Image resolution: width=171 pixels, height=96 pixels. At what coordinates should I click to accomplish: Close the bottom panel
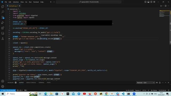coord(169,83)
